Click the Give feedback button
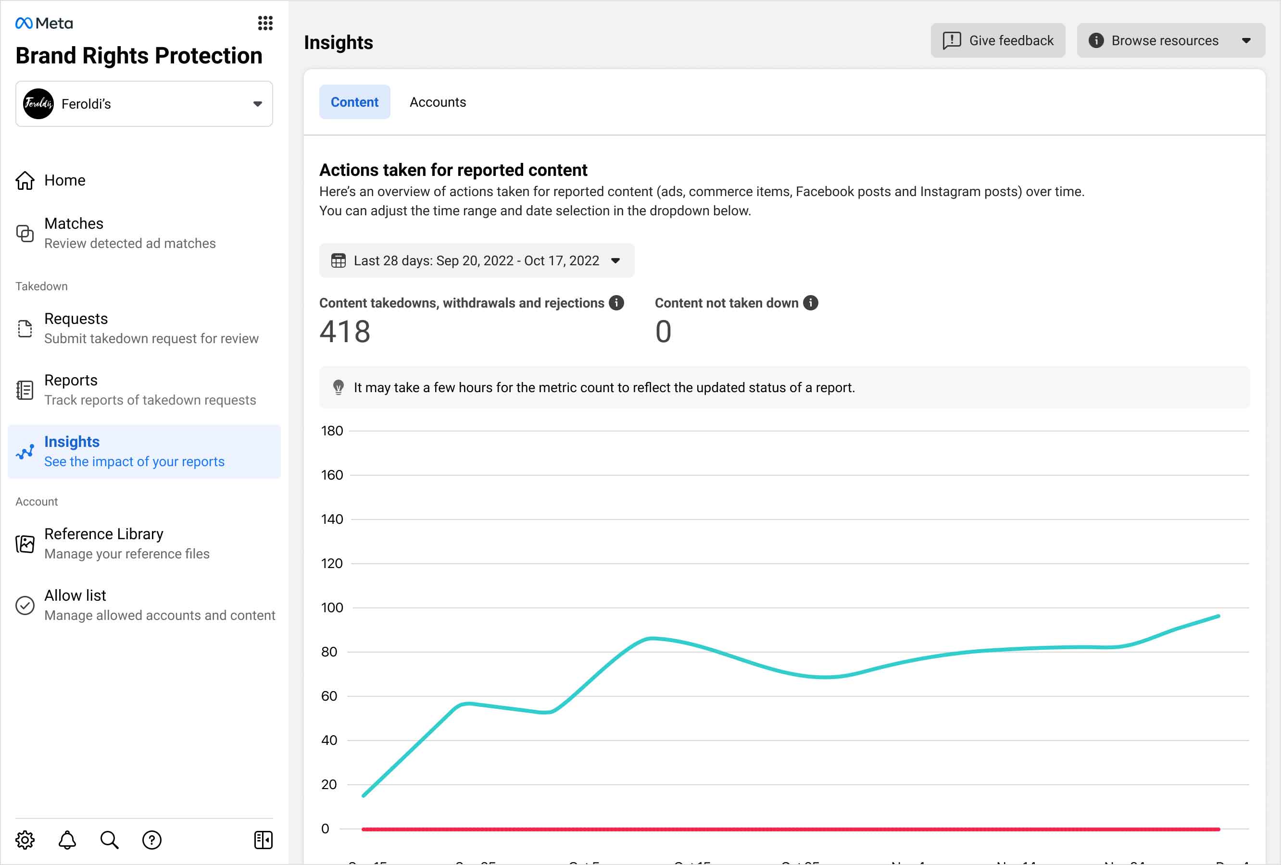1281x865 pixels. click(x=998, y=41)
